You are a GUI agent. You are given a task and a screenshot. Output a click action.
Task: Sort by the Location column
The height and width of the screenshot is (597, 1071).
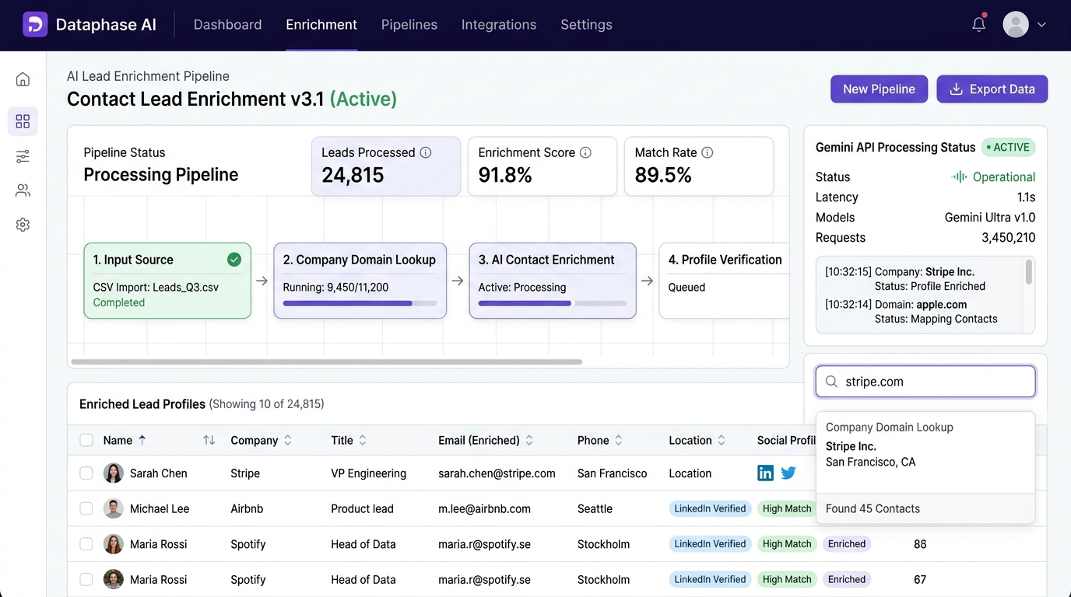[722, 440]
